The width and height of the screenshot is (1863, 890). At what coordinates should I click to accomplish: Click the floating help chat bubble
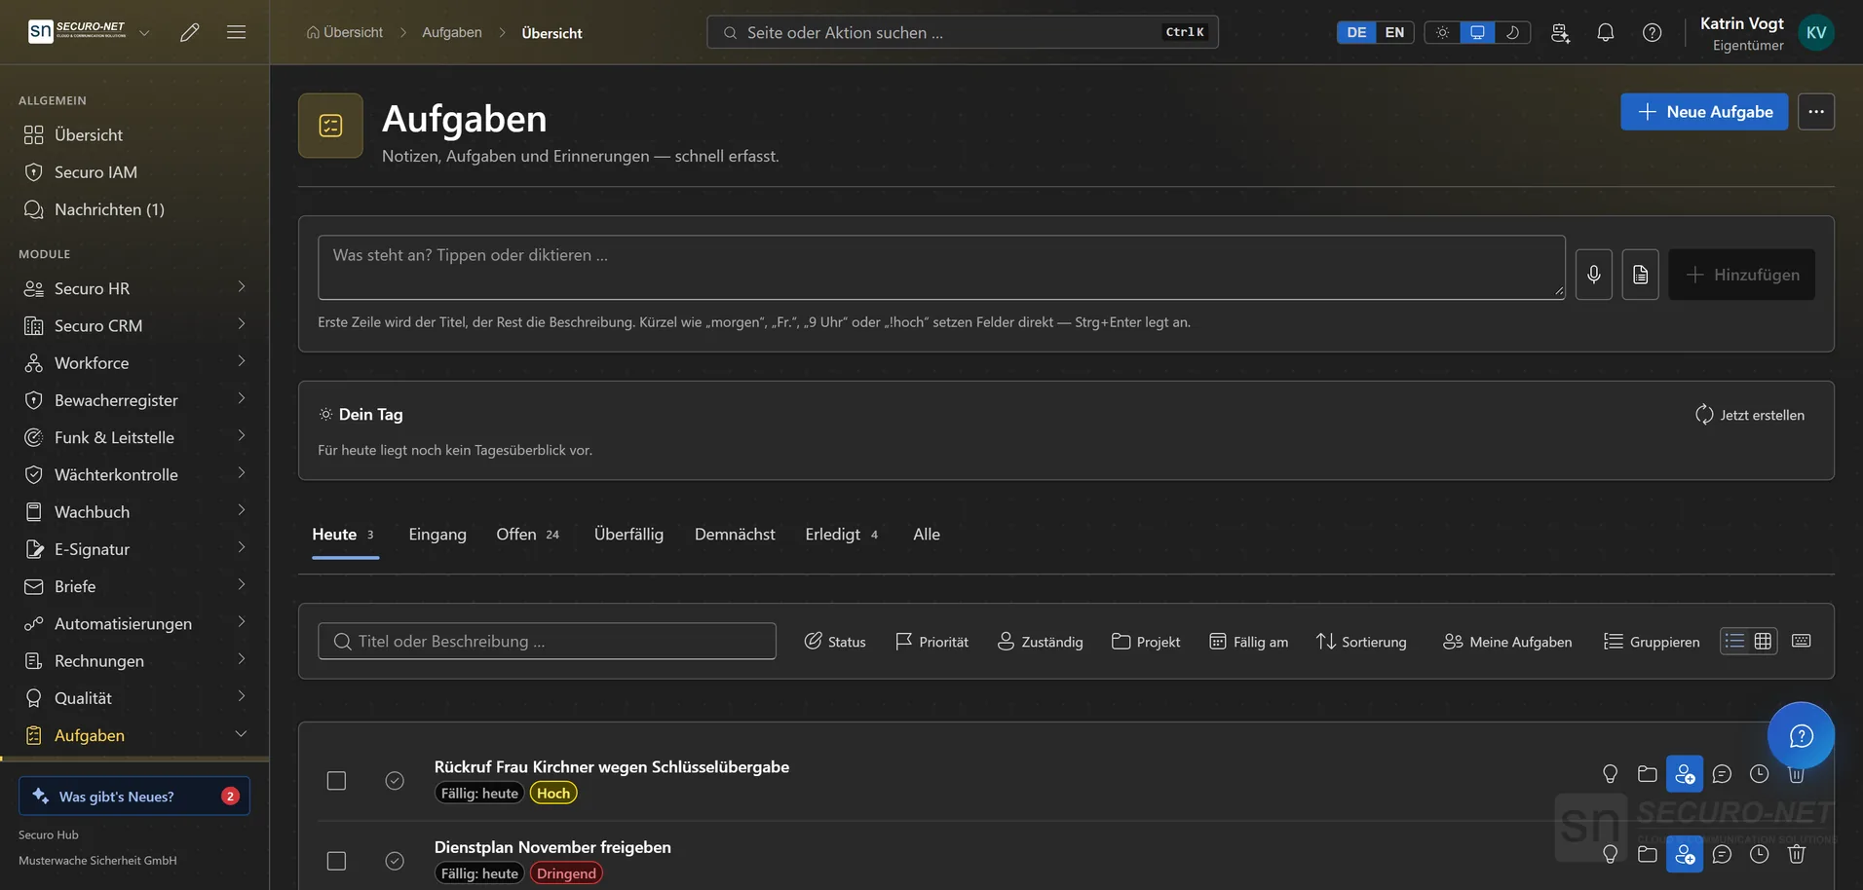pyautogui.click(x=1801, y=735)
